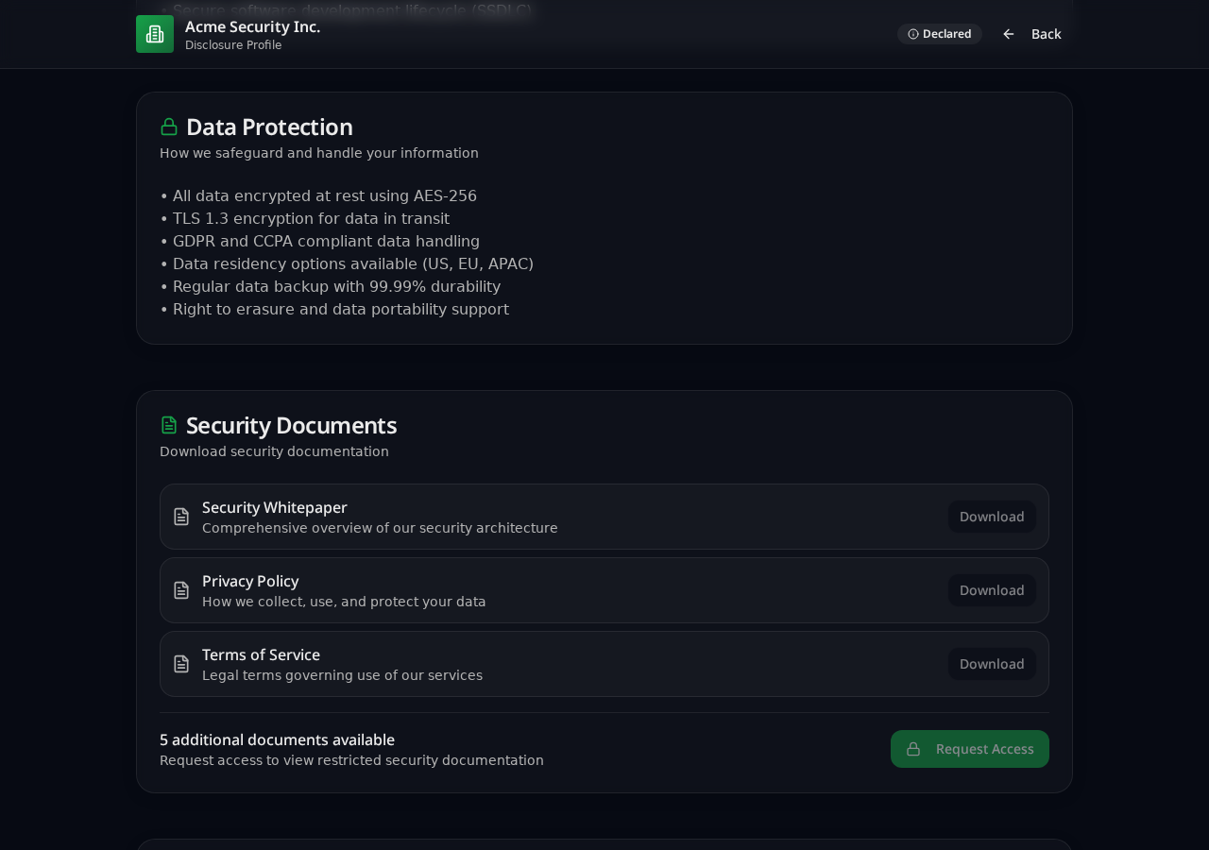Click the info icon in Declared badge
Screen dimensions: 1209x850
click(913, 34)
